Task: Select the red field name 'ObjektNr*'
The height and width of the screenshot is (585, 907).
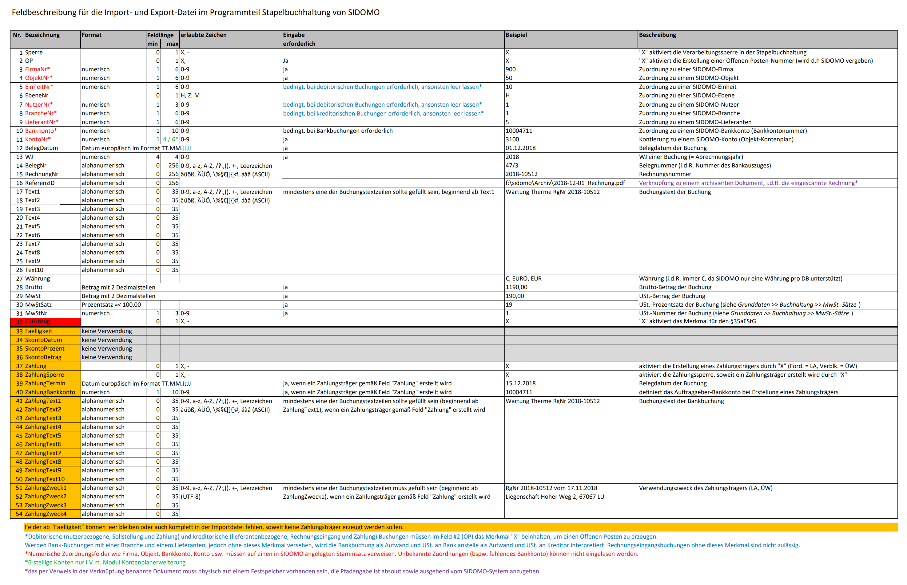Action: click(x=39, y=78)
